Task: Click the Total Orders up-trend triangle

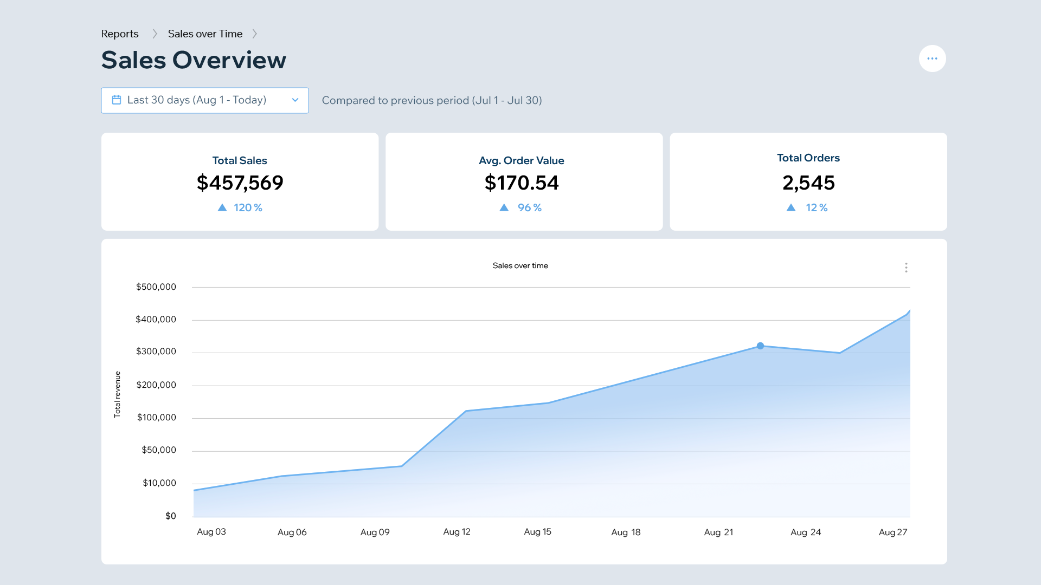Action: [x=791, y=207]
